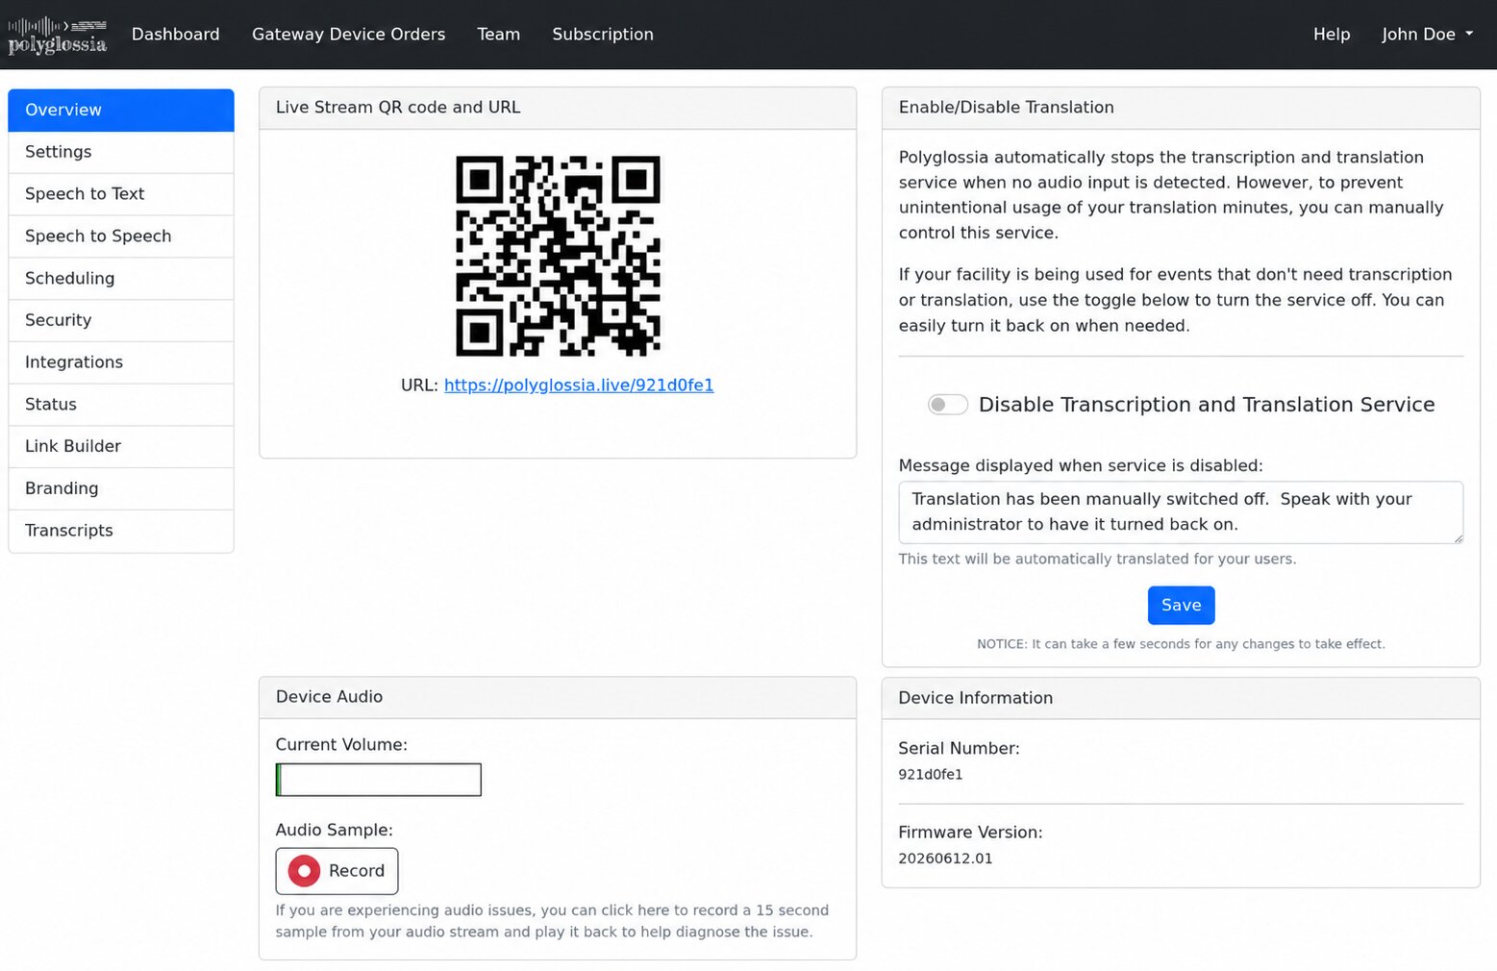Click the disabled-service message text box
Screen dimensions: 1497x971
pos(1181,512)
